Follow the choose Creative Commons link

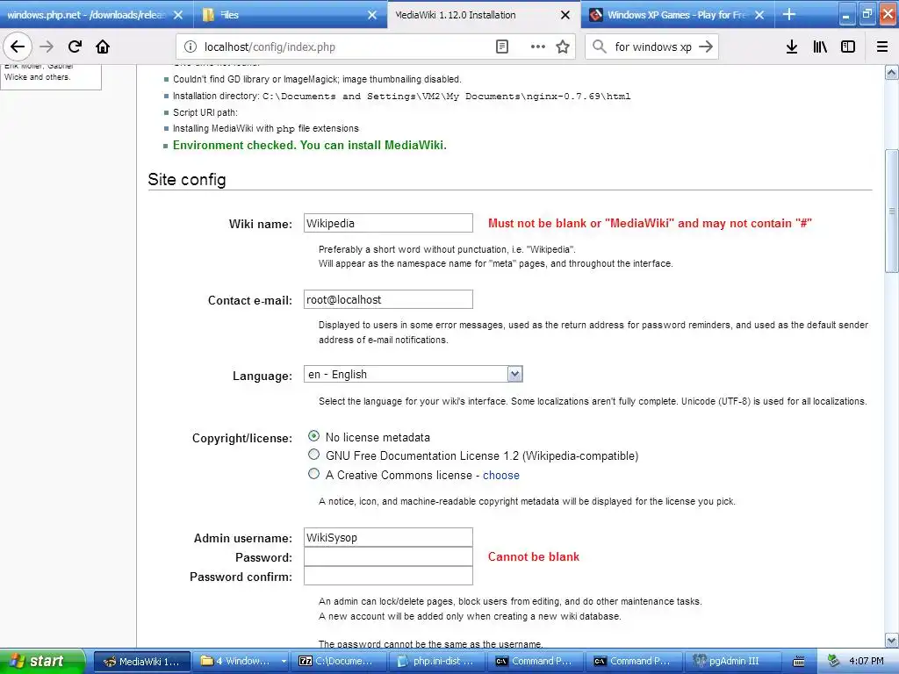coord(501,475)
